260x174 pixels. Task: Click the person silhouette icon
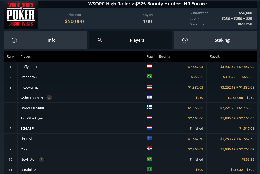[x=99, y=40]
